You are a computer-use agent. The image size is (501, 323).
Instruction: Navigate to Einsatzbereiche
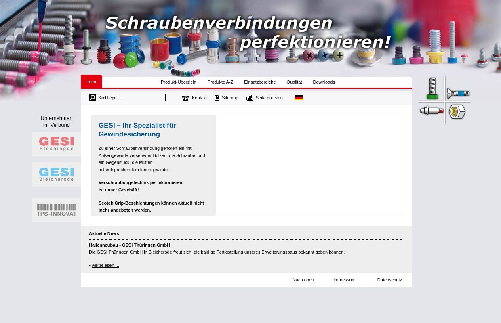pos(260,82)
